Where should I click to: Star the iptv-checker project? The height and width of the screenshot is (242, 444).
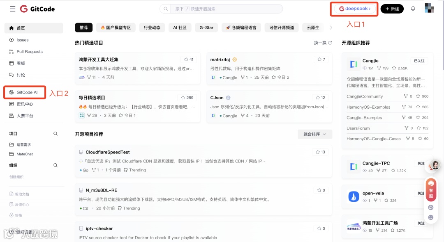(321, 228)
